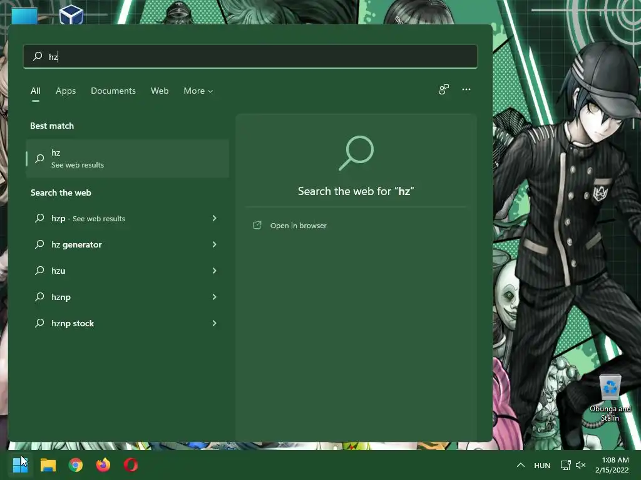Open the three-dots more options menu
The height and width of the screenshot is (480, 641).
tap(466, 89)
